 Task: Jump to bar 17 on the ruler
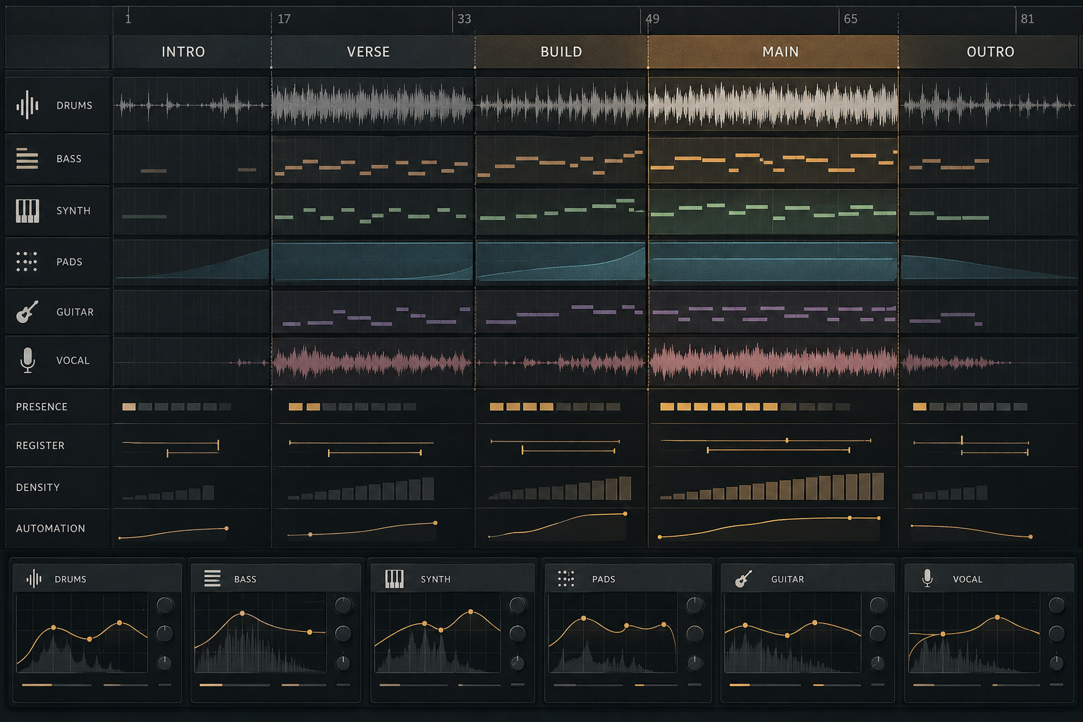tap(284, 19)
